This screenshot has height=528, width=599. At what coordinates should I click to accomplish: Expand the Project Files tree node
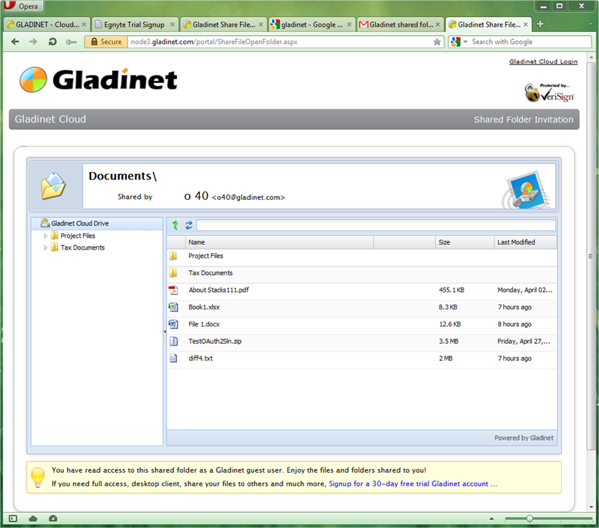pyautogui.click(x=45, y=236)
